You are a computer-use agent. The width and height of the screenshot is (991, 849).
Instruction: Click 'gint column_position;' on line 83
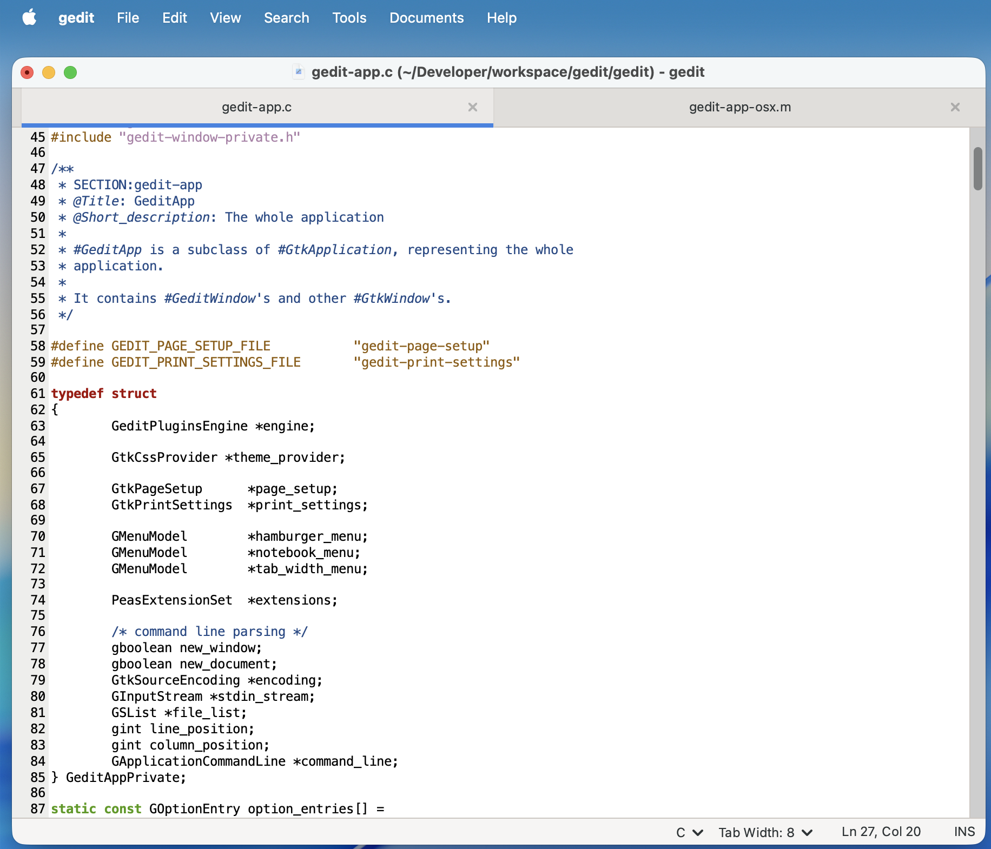(190, 745)
